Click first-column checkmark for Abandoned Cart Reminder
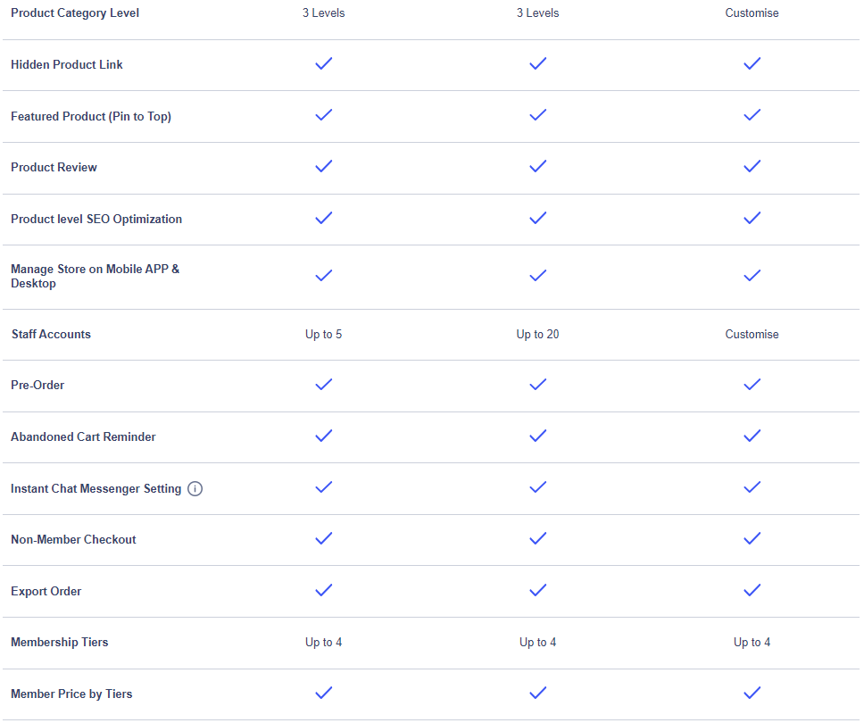Screen dimensions: 864x723 (323, 436)
